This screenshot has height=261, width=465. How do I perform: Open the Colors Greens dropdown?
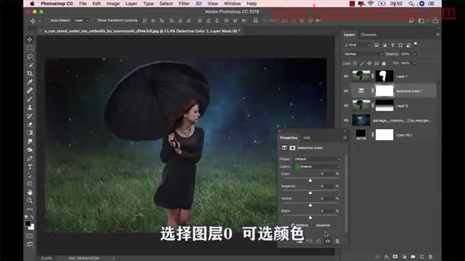pyautogui.click(x=317, y=167)
